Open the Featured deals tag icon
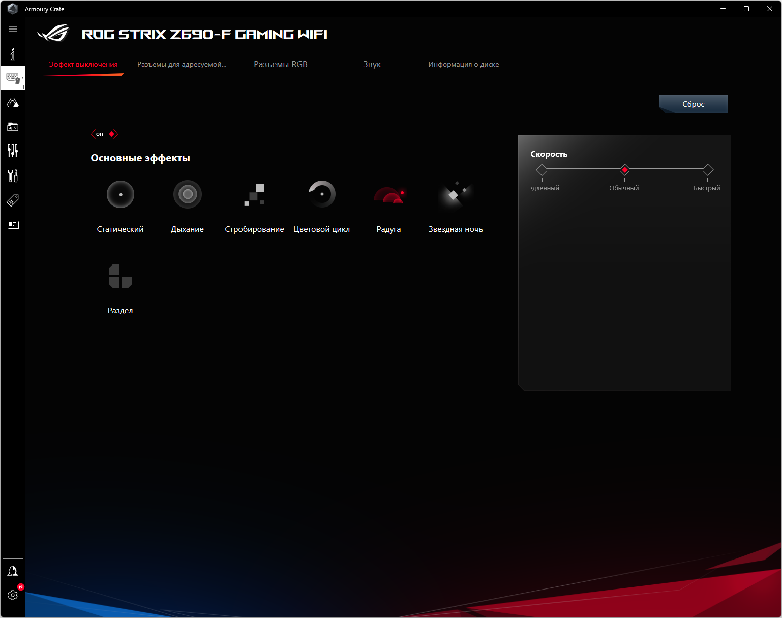The width and height of the screenshot is (782, 618). [x=13, y=200]
